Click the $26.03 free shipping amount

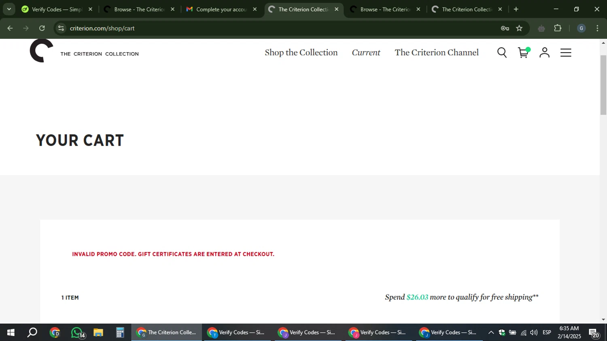point(417,297)
